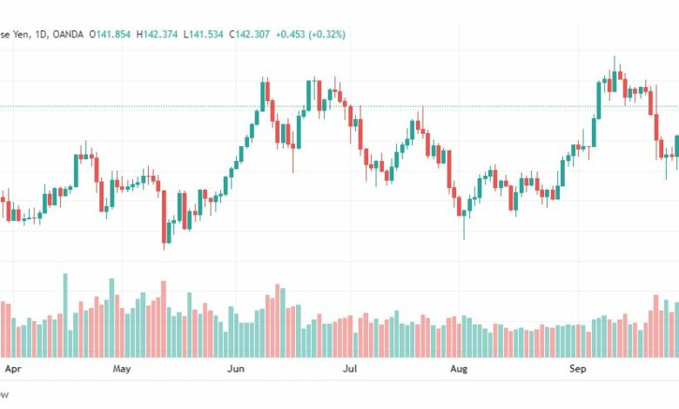The width and height of the screenshot is (679, 409).
Task: Click the long green candle in early September
Action: pyautogui.click(x=599, y=100)
